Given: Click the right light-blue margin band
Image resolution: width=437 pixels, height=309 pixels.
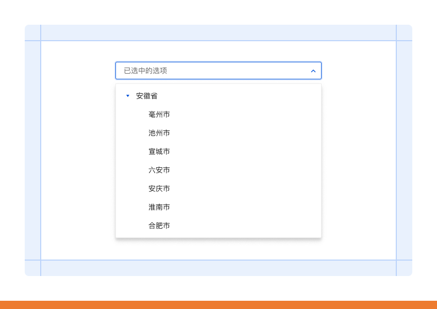Looking at the screenshot, I should tap(405, 150).
